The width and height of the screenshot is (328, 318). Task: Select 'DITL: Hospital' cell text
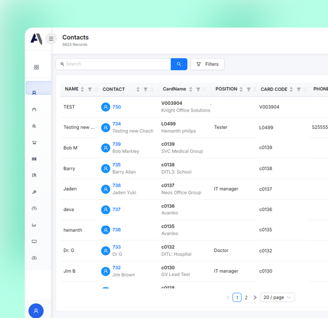coord(176,254)
